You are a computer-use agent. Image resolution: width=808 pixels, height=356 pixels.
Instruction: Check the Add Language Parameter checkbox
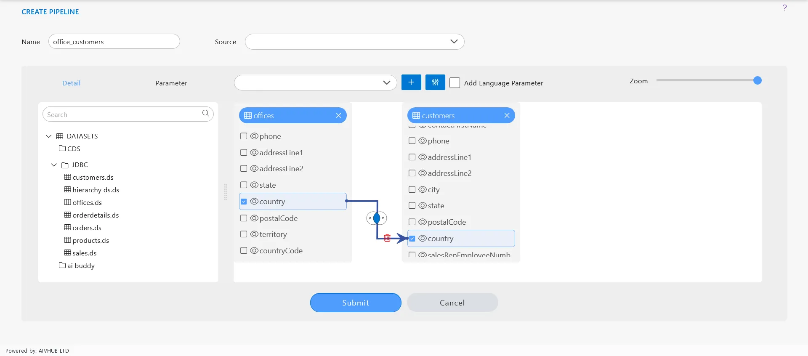(x=454, y=82)
